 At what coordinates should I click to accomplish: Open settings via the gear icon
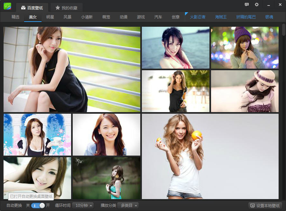256,5
